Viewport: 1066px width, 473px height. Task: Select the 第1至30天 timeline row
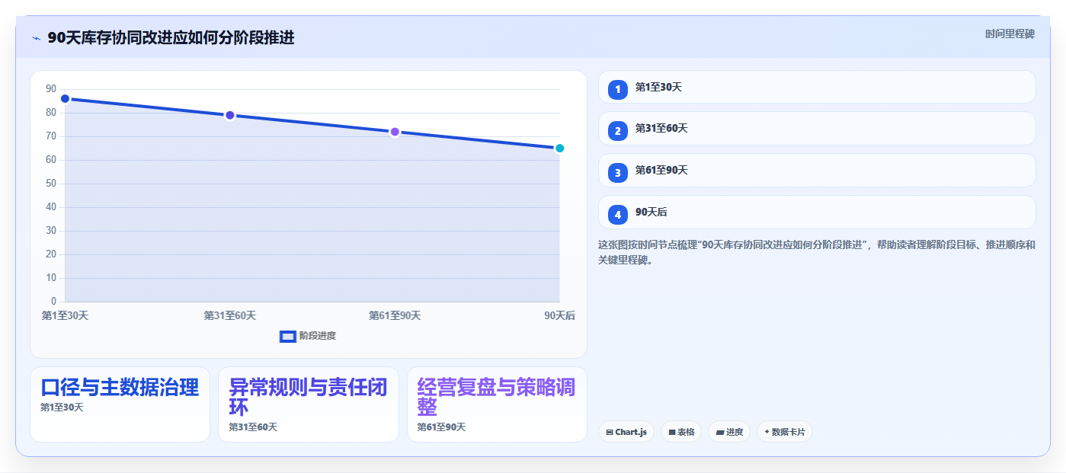pyautogui.click(x=817, y=87)
